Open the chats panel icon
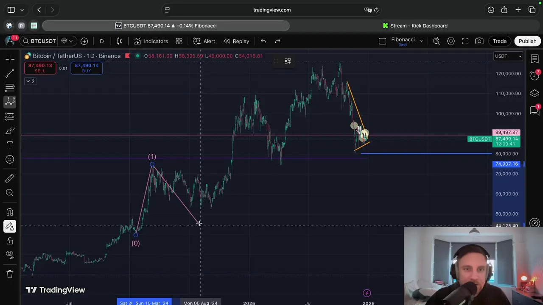This screenshot has width=543, height=305. coord(535,111)
